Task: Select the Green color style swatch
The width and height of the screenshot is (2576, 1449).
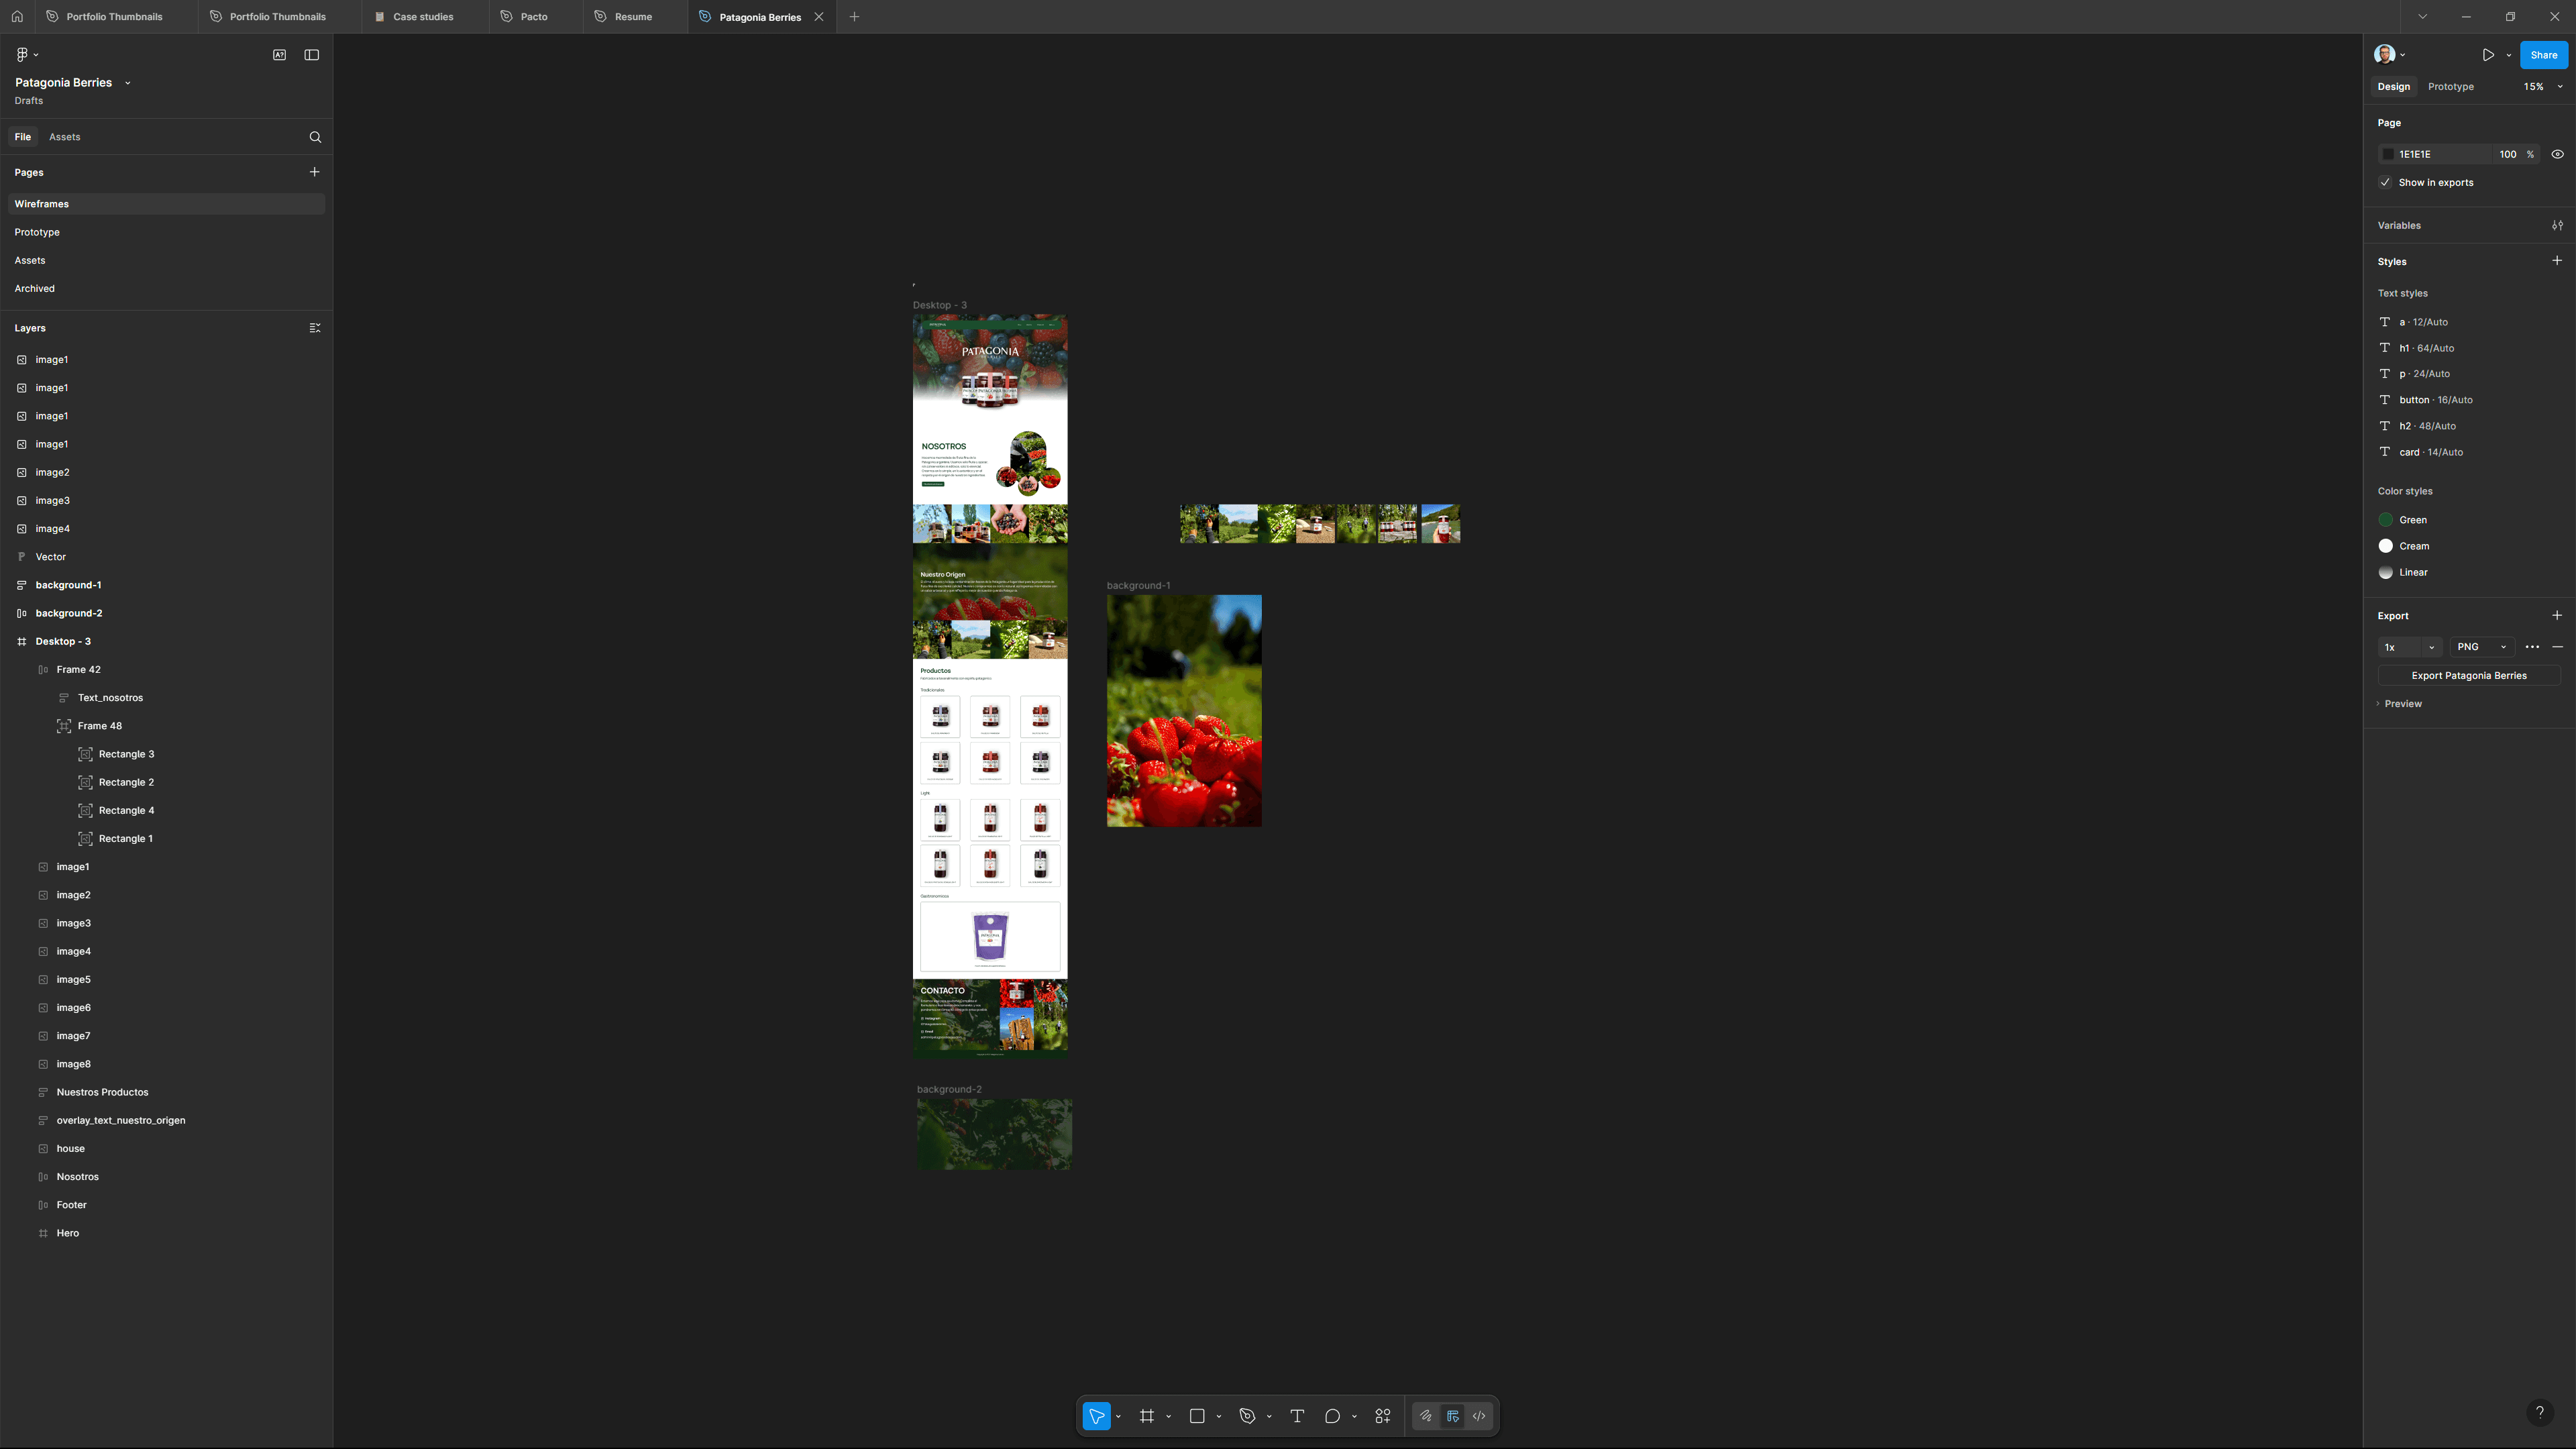Action: tap(2386, 520)
